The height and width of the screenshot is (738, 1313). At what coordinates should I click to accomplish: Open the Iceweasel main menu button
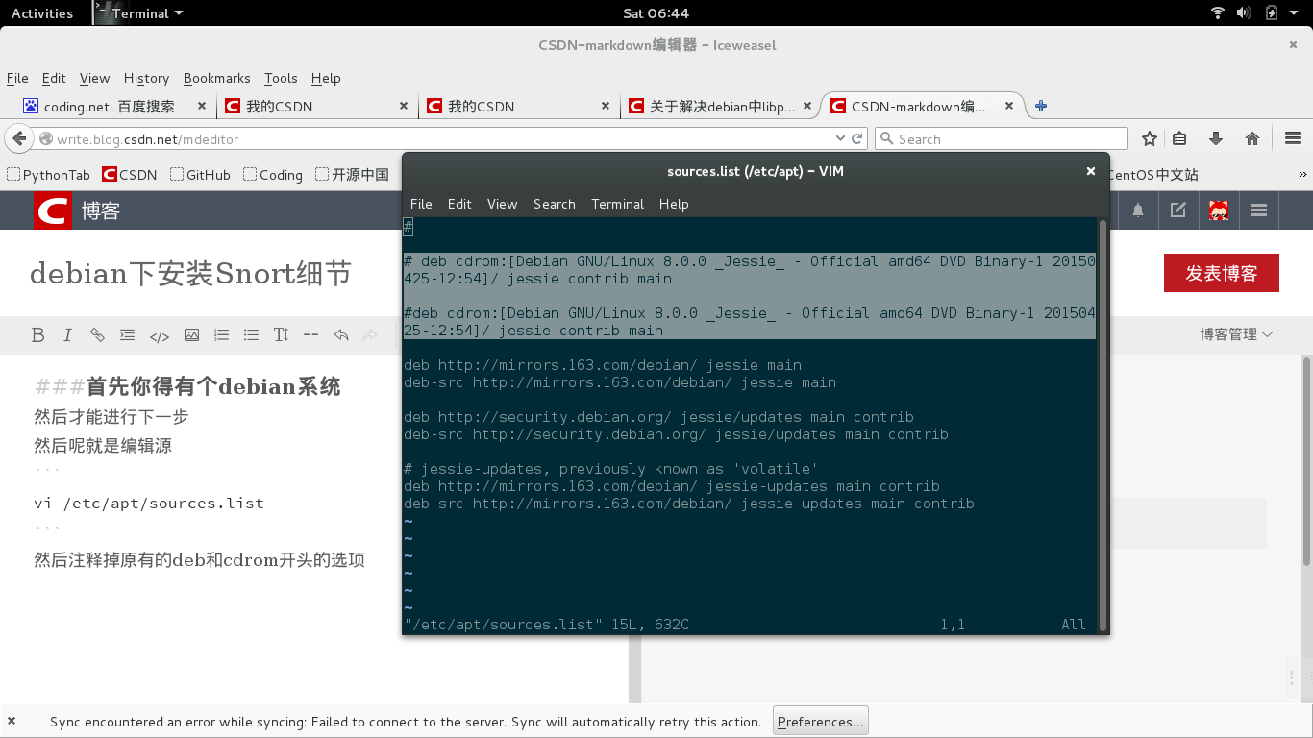pyautogui.click(x=1293, y=139)
